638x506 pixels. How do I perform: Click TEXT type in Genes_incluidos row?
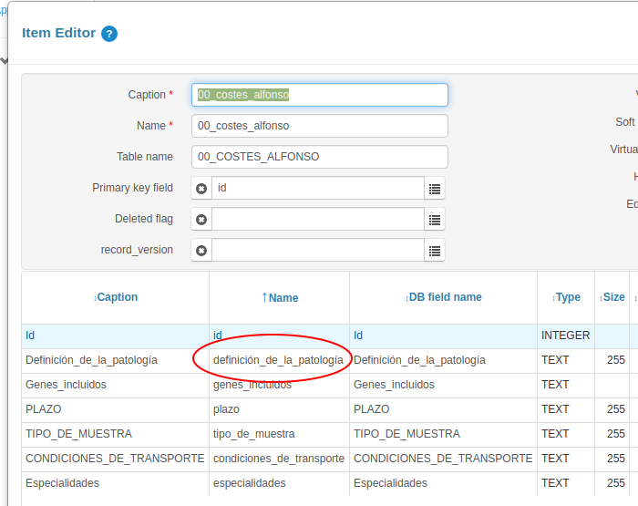click(x=566, y=385)
